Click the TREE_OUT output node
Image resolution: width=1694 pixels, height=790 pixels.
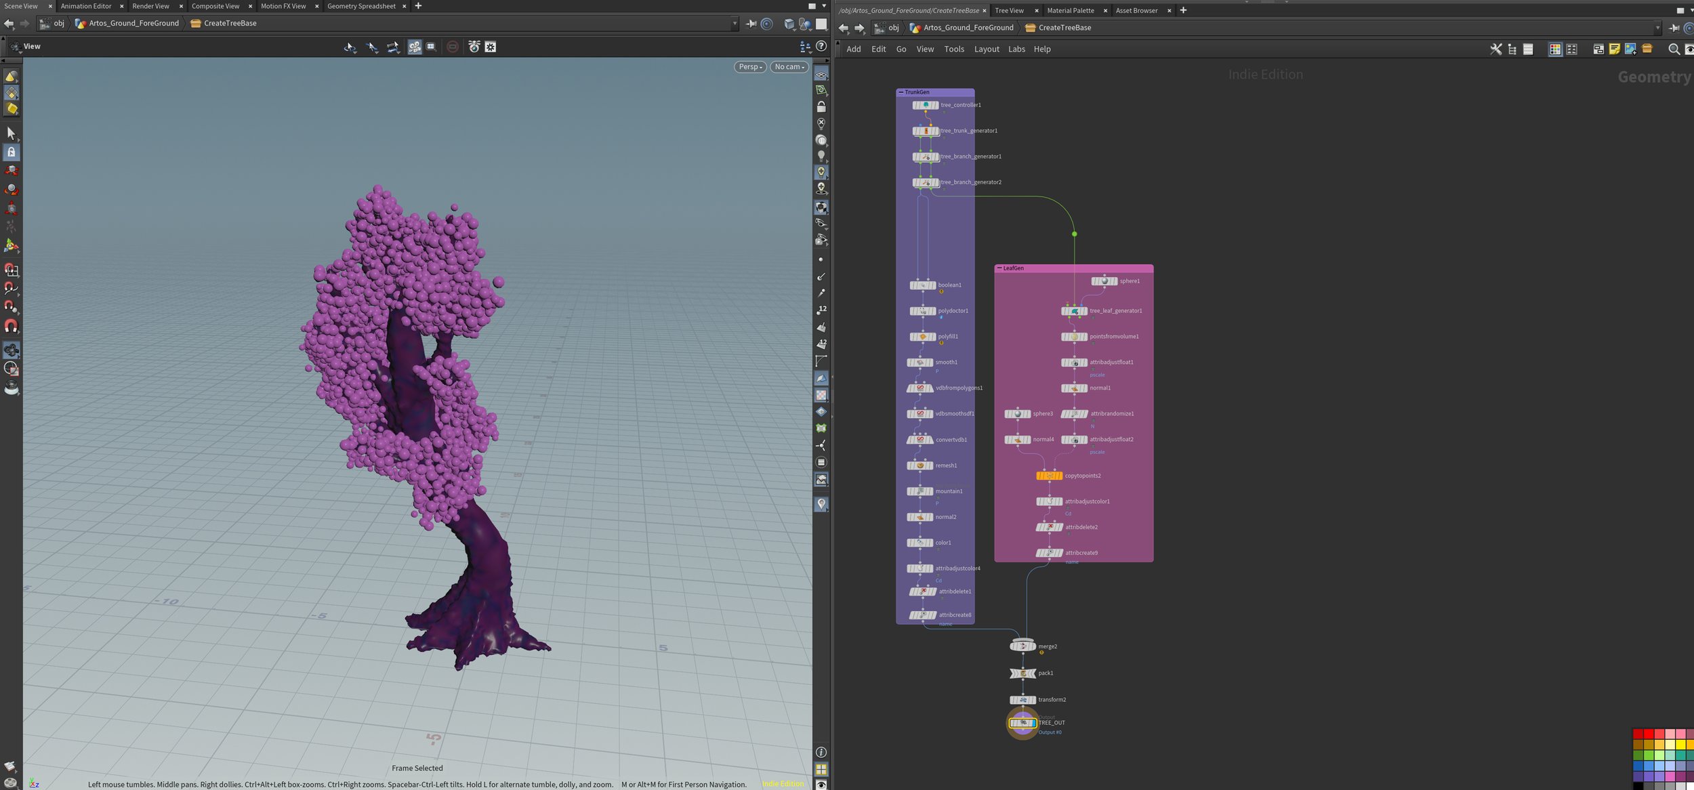click(x=1022, y=723)
